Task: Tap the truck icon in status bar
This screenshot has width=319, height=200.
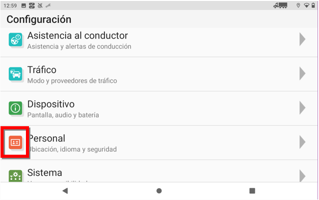Action: click(280, 6)
